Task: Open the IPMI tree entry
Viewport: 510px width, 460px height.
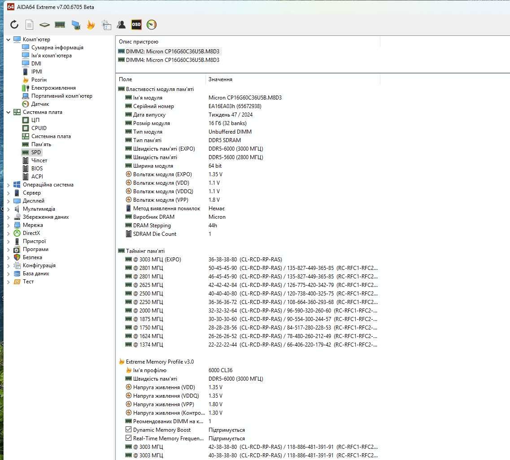Action: pos(37,72)
